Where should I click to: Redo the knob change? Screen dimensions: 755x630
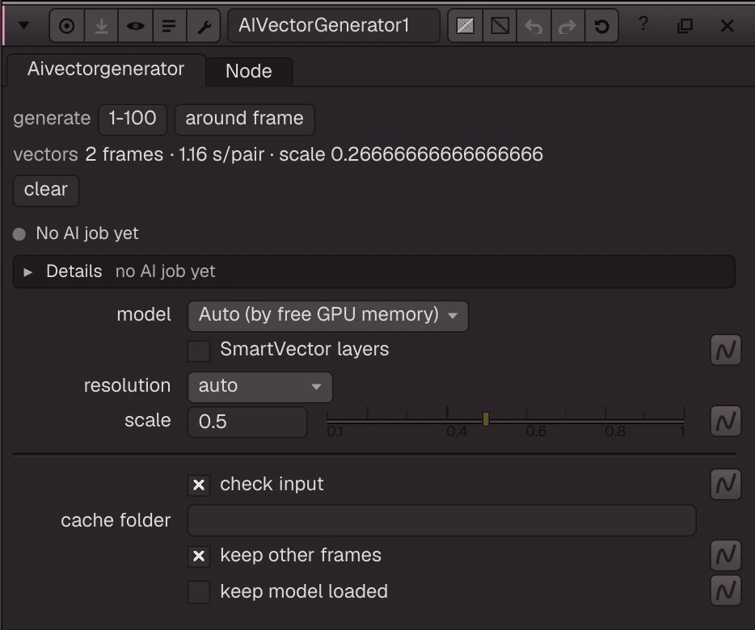click(x=567, y=26)
